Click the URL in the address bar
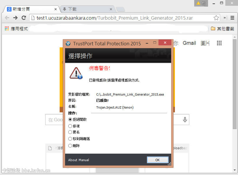This screenshot has width=238, height=175. pos(115,18)
